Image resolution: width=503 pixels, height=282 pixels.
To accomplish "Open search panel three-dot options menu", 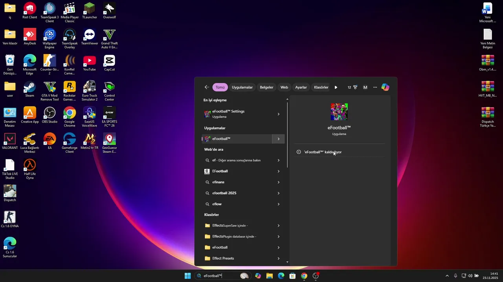I will click(x=375, y=87).
